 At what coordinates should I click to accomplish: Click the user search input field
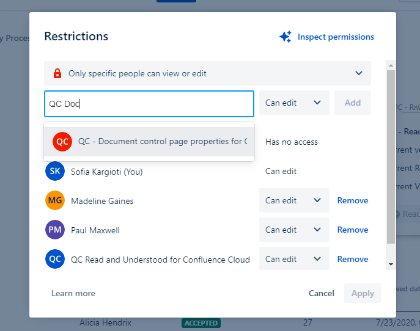[149, 104]
